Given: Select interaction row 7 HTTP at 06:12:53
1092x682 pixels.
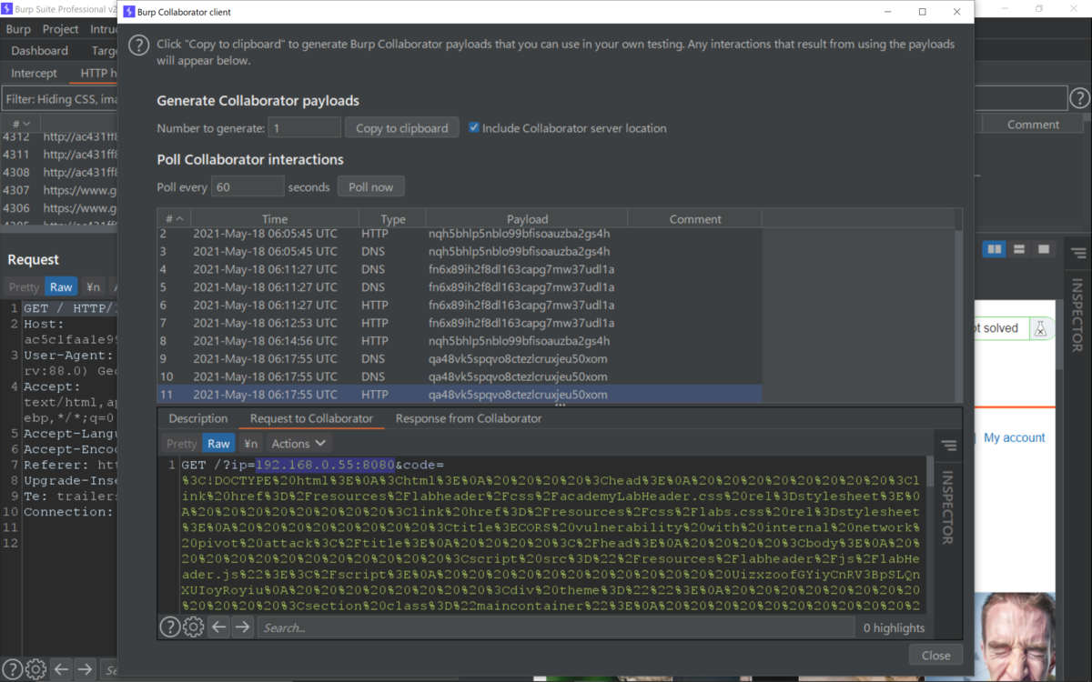Looking at the screenshot, I should click(x=460, y=323).
